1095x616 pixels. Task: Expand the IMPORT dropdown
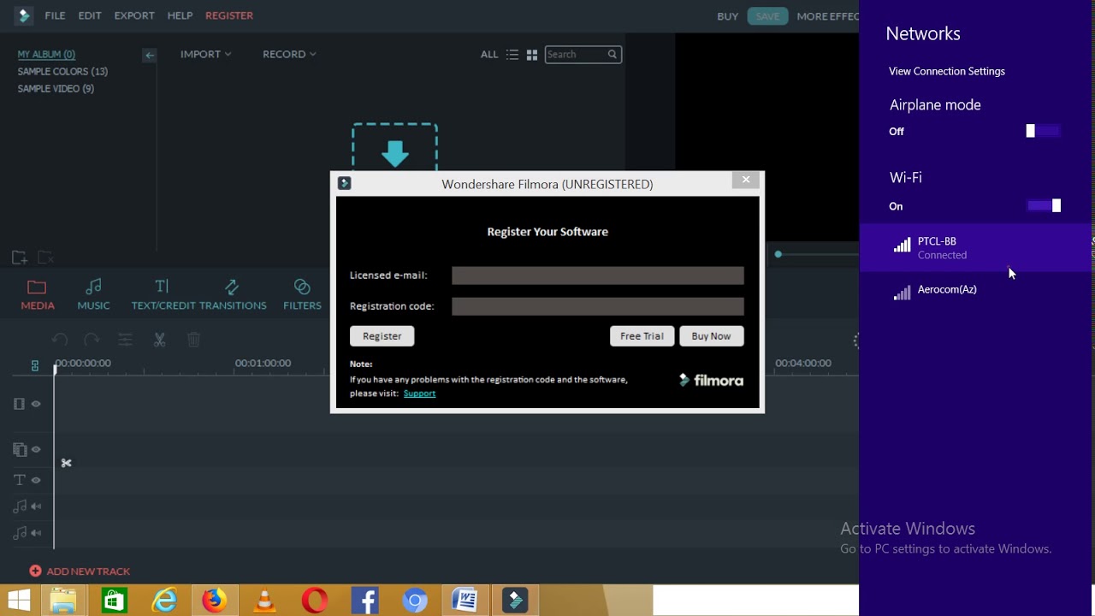[x=205, y=54]
